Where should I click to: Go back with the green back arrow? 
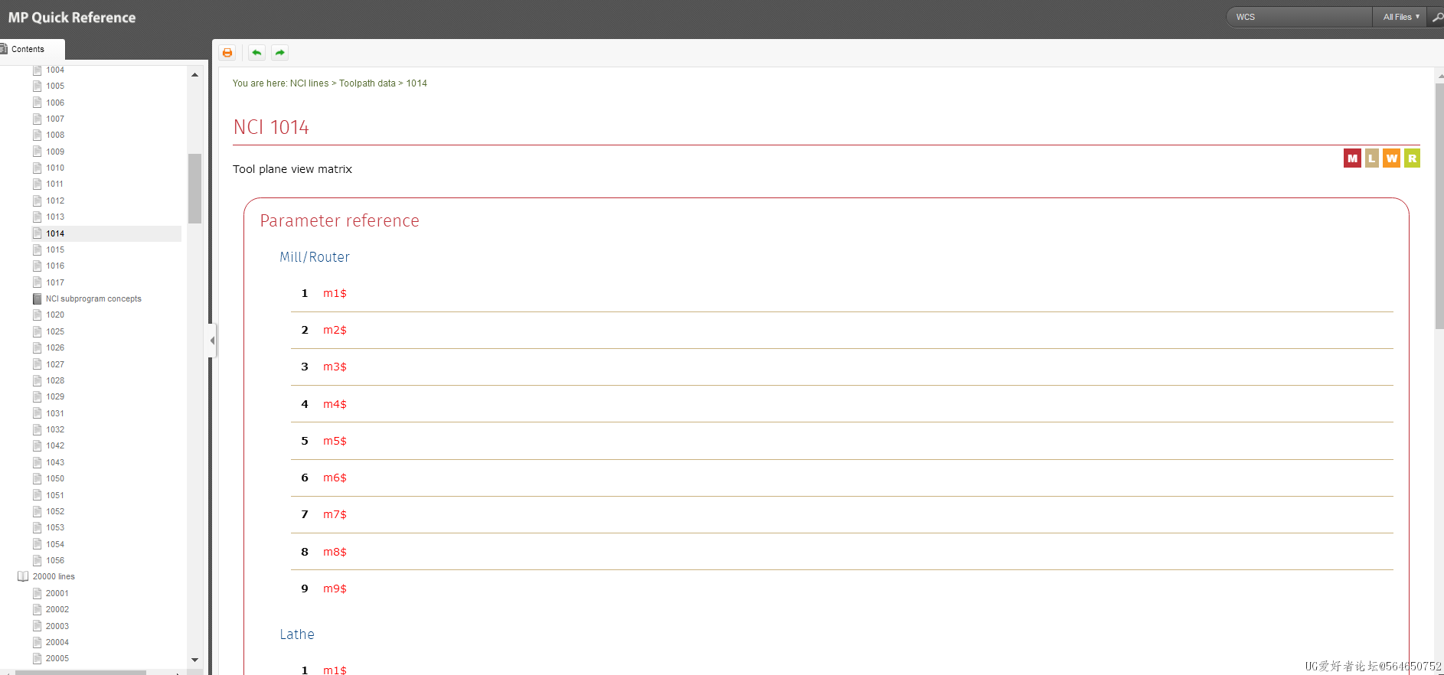[256, 53]
